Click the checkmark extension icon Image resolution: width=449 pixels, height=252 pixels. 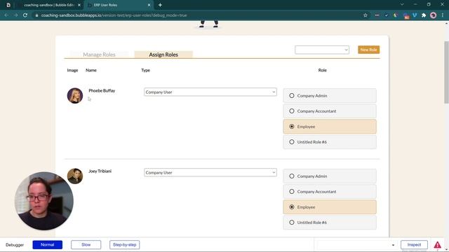point(386,15)
